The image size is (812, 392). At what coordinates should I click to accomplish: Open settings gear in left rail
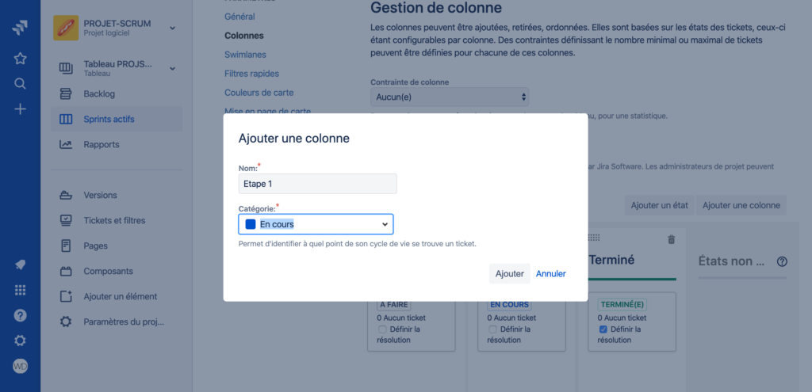click(21, 341)
